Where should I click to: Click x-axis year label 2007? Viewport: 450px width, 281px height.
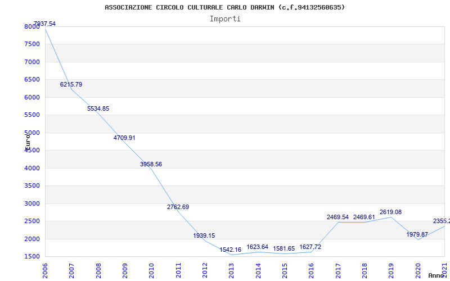72,271
